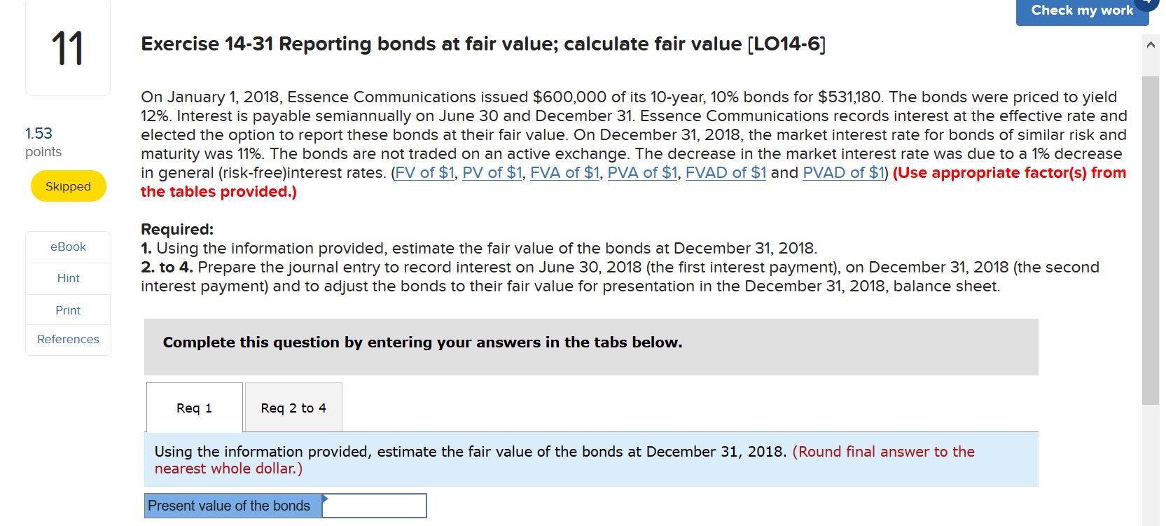Open the PVAD of $1 table
1166x526 pixels.
[x=842, y=172]
